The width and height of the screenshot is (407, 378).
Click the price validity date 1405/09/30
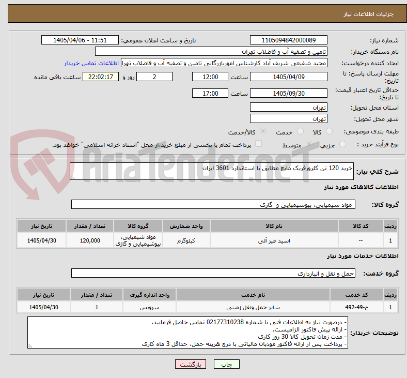point(288,93)
